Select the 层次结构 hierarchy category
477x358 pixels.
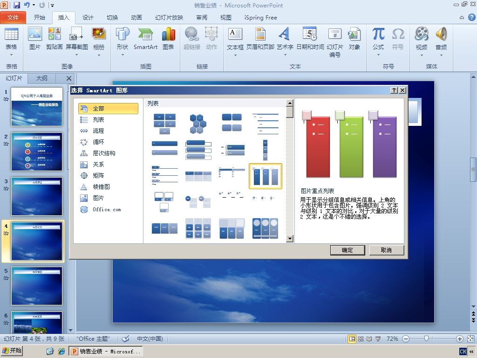108,153
